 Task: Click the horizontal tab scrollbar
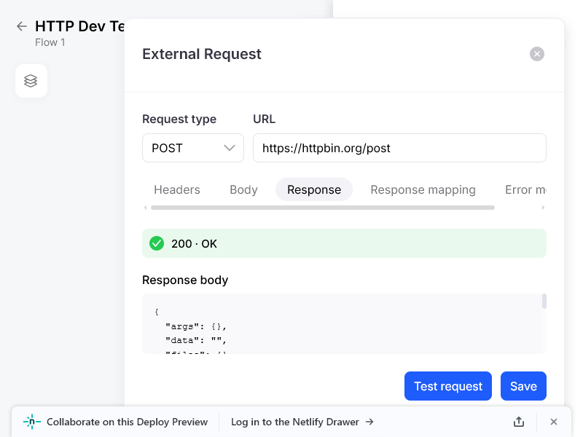pyautogui.click(x=322, y=208)
